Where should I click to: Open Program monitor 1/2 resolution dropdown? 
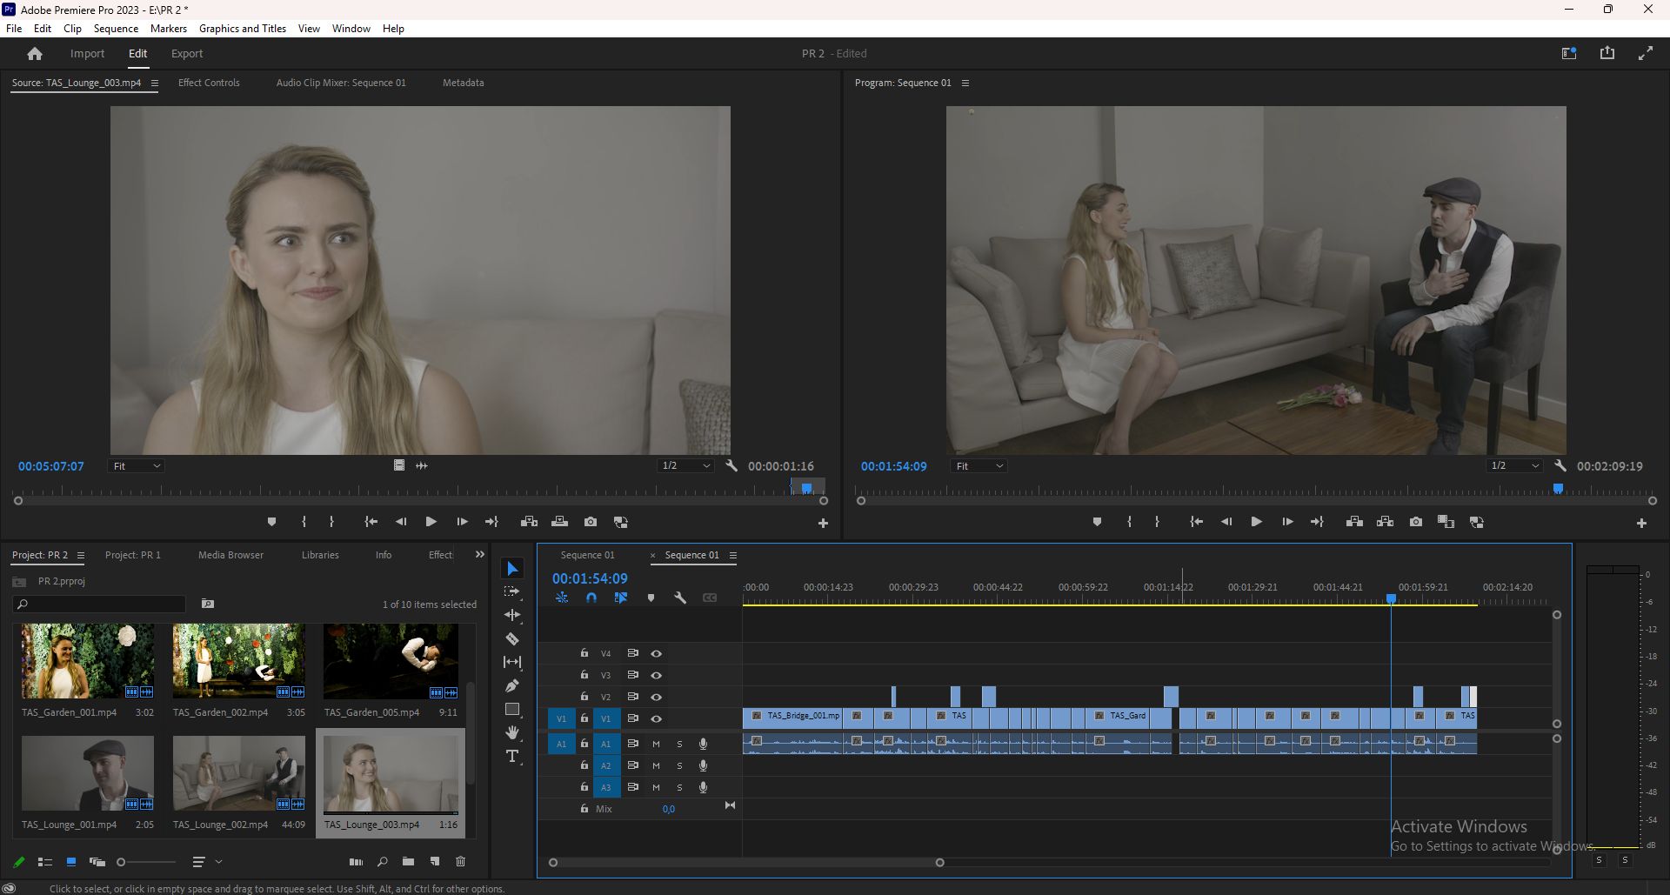coord(1514,466)
